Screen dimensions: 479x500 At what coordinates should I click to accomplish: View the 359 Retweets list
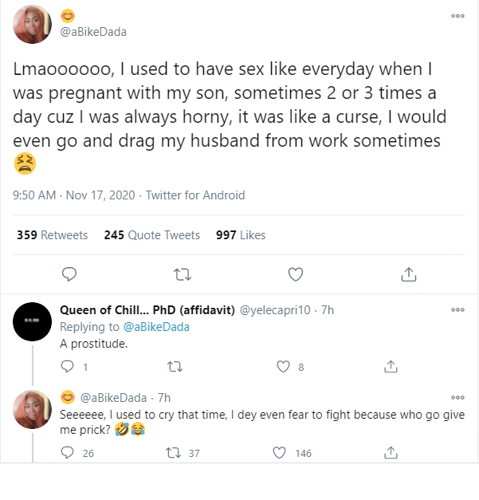click(x=53, y=235)
